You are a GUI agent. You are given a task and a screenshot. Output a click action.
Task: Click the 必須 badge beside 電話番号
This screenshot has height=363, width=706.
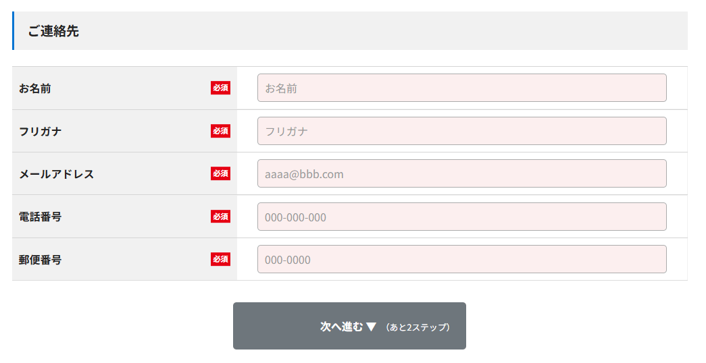[220, 217]
